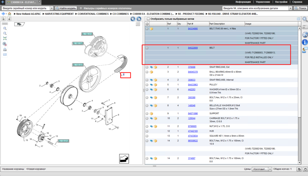
Task: Open serial number or model dropdown
Action: pyautogui.click(x=52, y=8)
